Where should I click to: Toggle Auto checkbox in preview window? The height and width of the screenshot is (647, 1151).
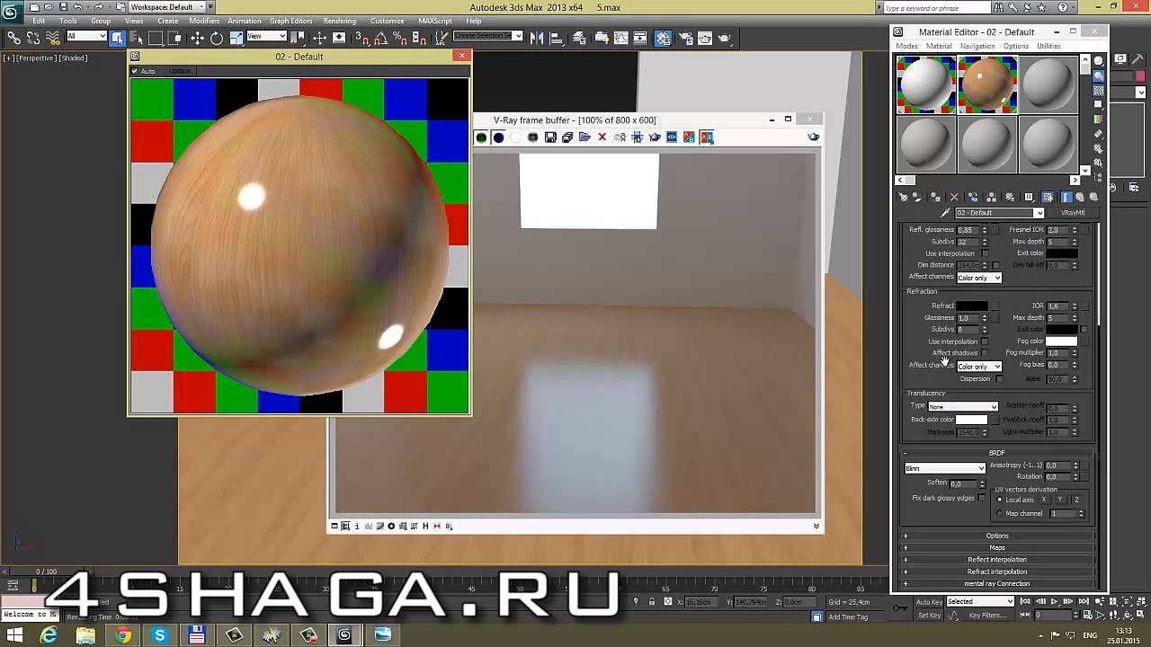135,71
